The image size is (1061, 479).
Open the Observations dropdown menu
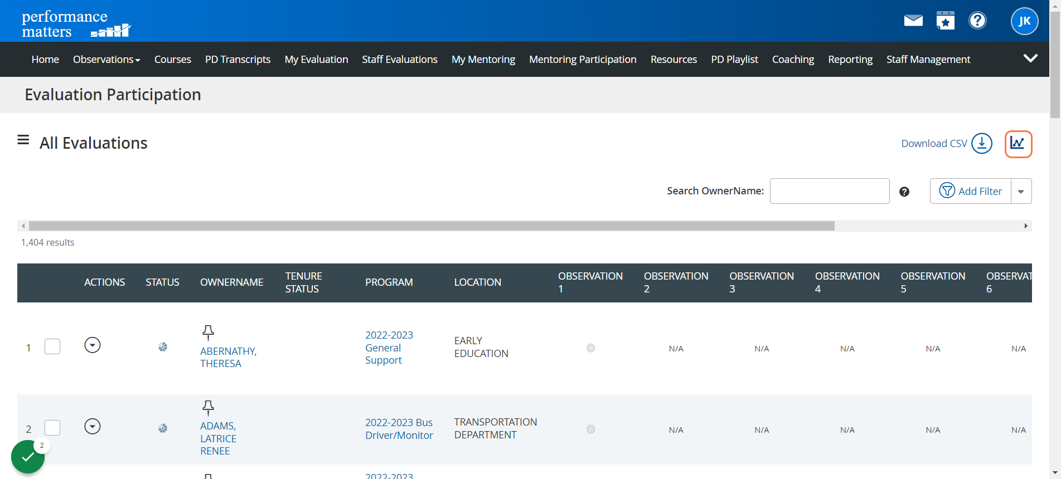[x=106, y=60]
